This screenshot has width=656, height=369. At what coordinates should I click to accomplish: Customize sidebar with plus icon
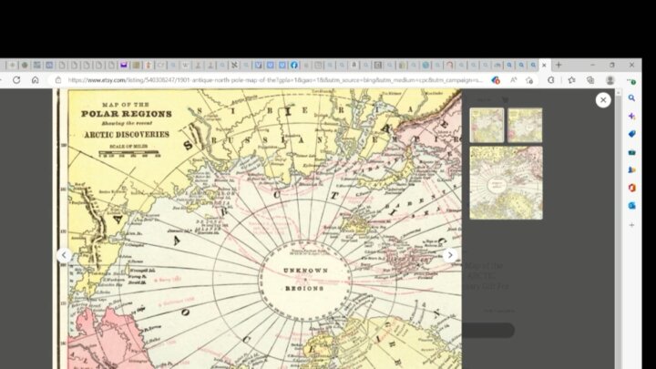point(631,225)
